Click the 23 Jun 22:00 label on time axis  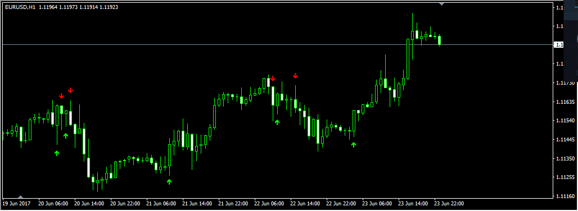[x=449, y=203]
